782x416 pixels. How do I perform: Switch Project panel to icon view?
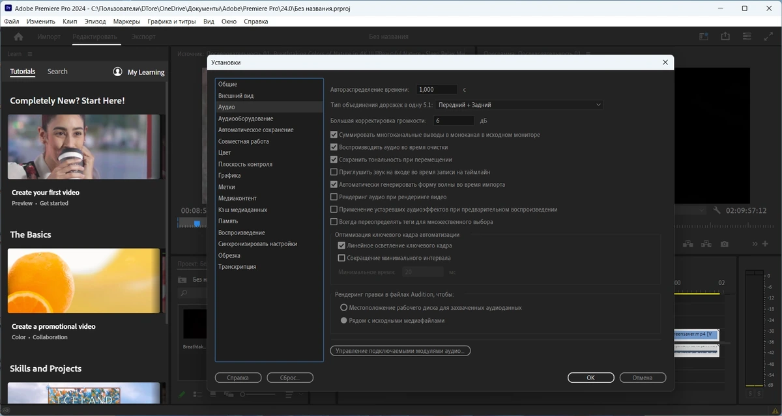(x=212, y=395)
